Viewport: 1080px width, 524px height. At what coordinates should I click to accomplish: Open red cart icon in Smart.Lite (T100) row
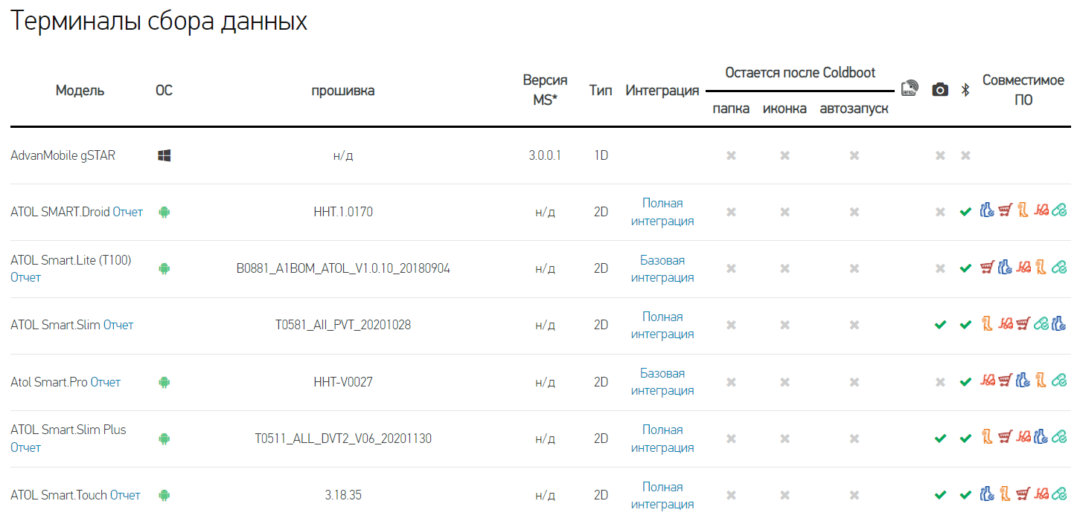(988, 268)
